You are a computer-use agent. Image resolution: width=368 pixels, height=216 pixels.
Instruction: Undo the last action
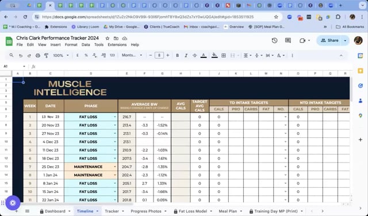point(21,56)
